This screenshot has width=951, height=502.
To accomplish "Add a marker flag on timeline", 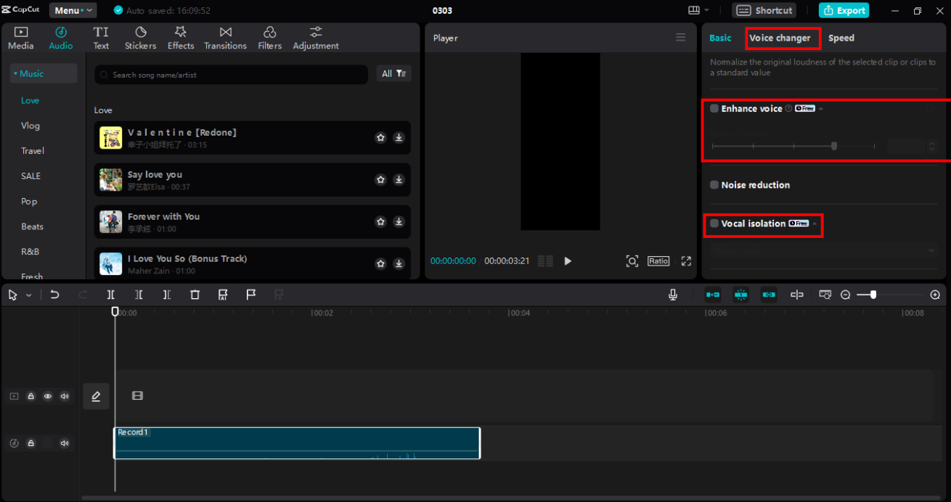I will [x=251, y=295].
